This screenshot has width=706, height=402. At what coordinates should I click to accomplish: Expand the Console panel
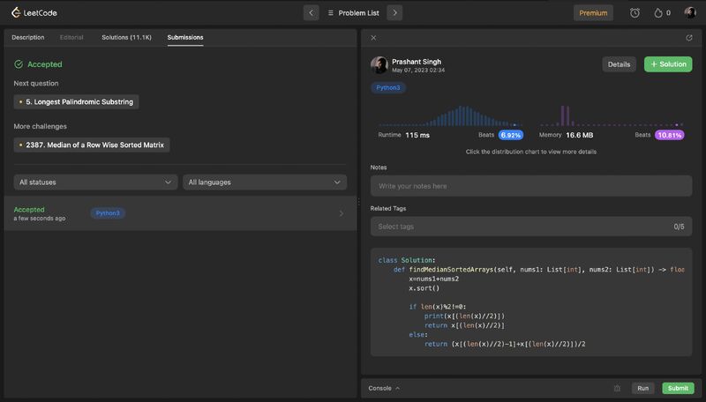(384, 388)
